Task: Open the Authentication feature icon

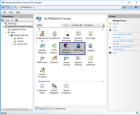Action: 42,36
